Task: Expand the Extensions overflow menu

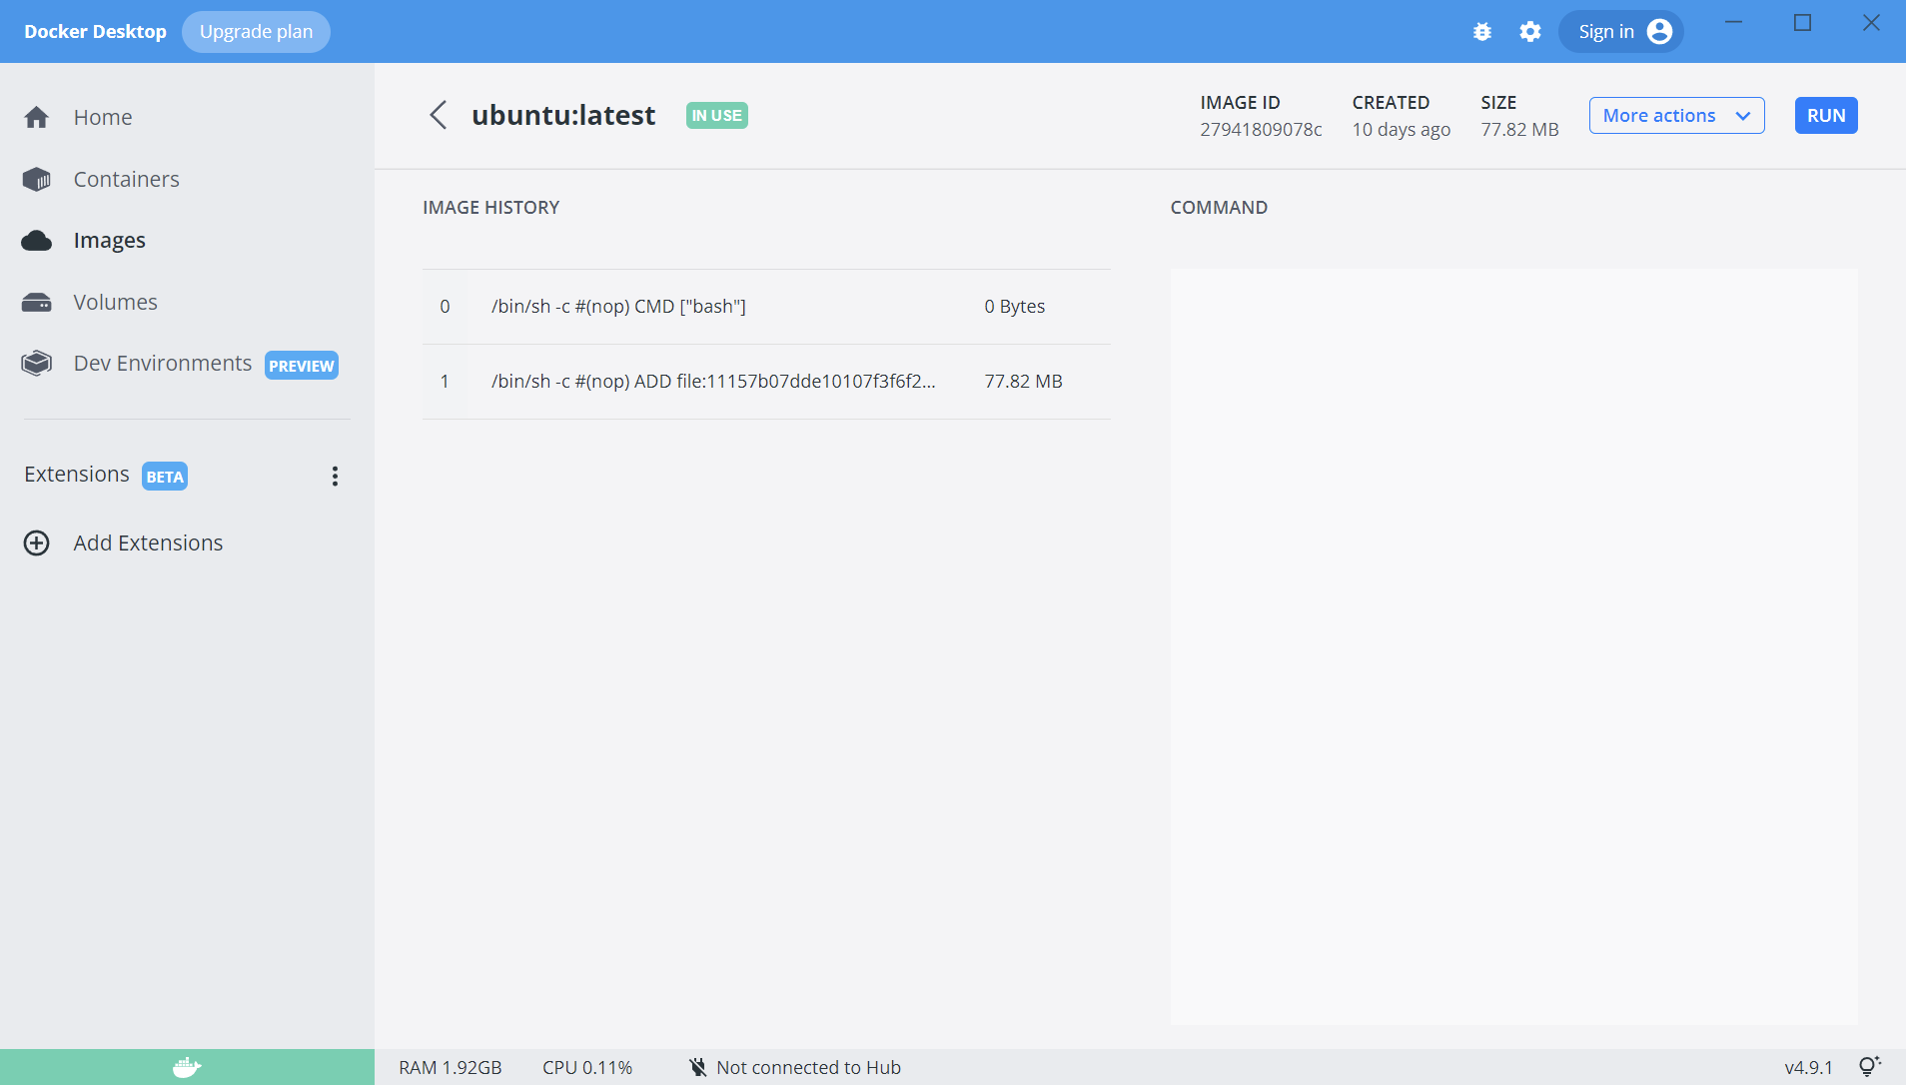Action: pos(335,476)
